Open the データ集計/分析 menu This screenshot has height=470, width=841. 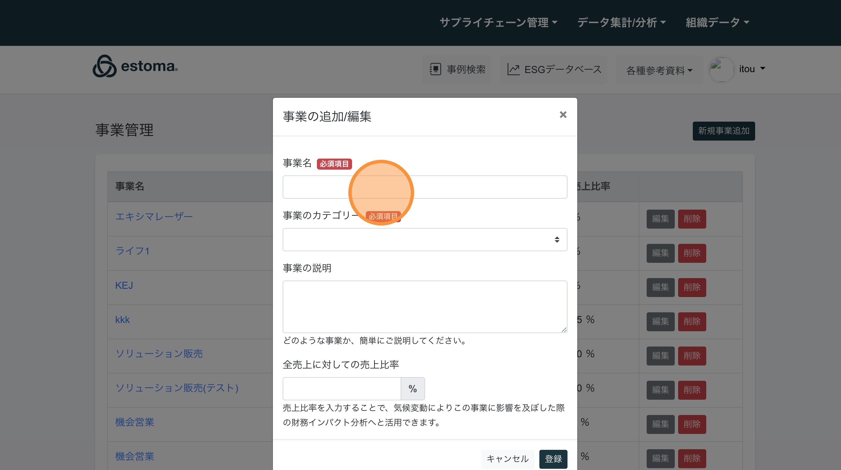(621, 23)
